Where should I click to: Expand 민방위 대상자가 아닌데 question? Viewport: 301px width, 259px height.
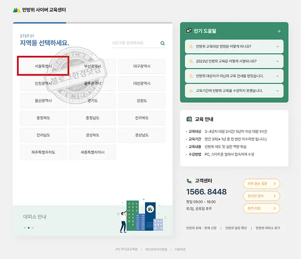click(x=234, y=76)
